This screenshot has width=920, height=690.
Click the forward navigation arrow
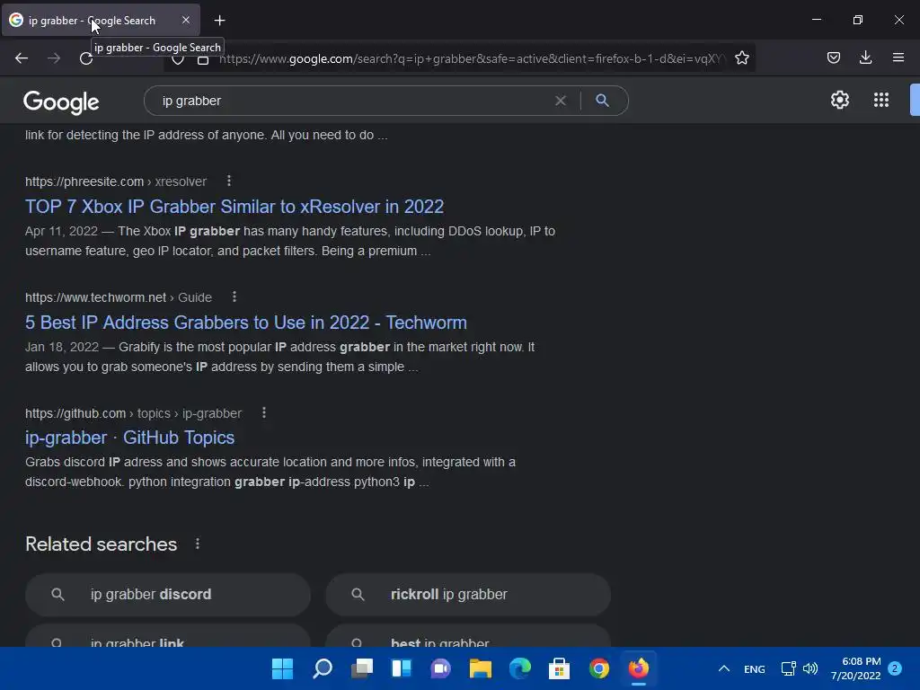[x=54, y=58]
